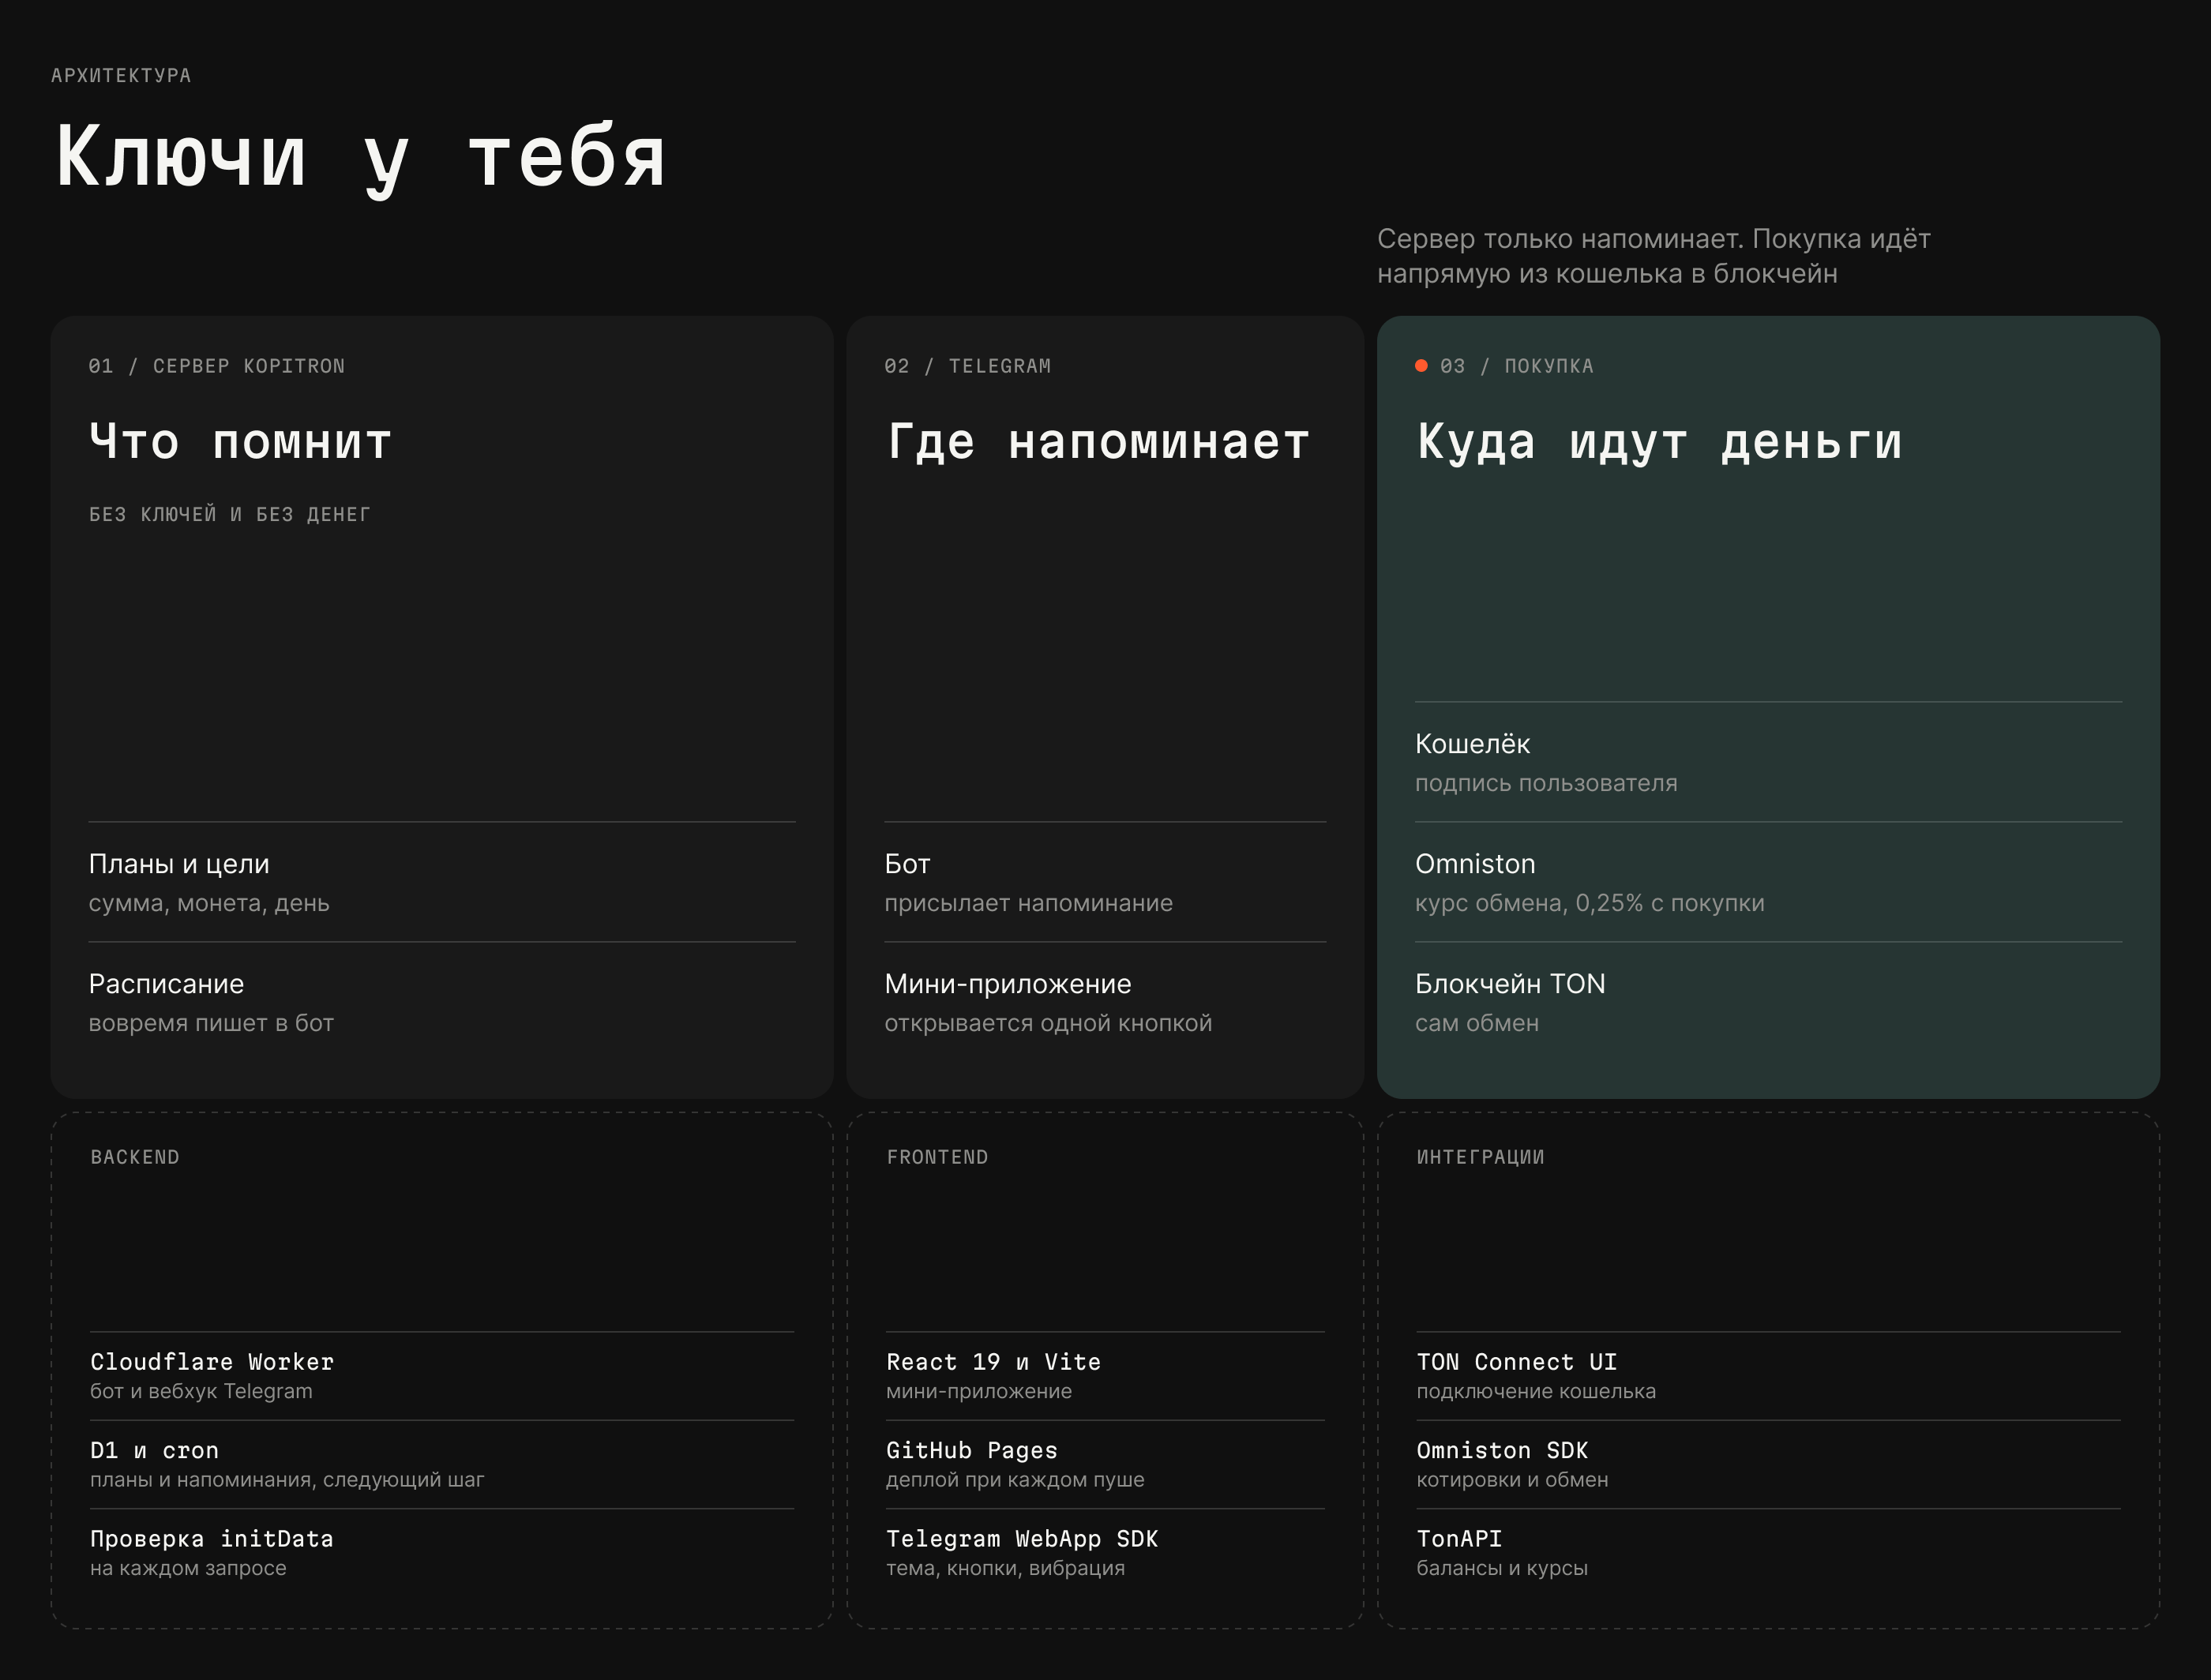Click 'вовремя пишет в бот' description

click(x=211, y=1023)
